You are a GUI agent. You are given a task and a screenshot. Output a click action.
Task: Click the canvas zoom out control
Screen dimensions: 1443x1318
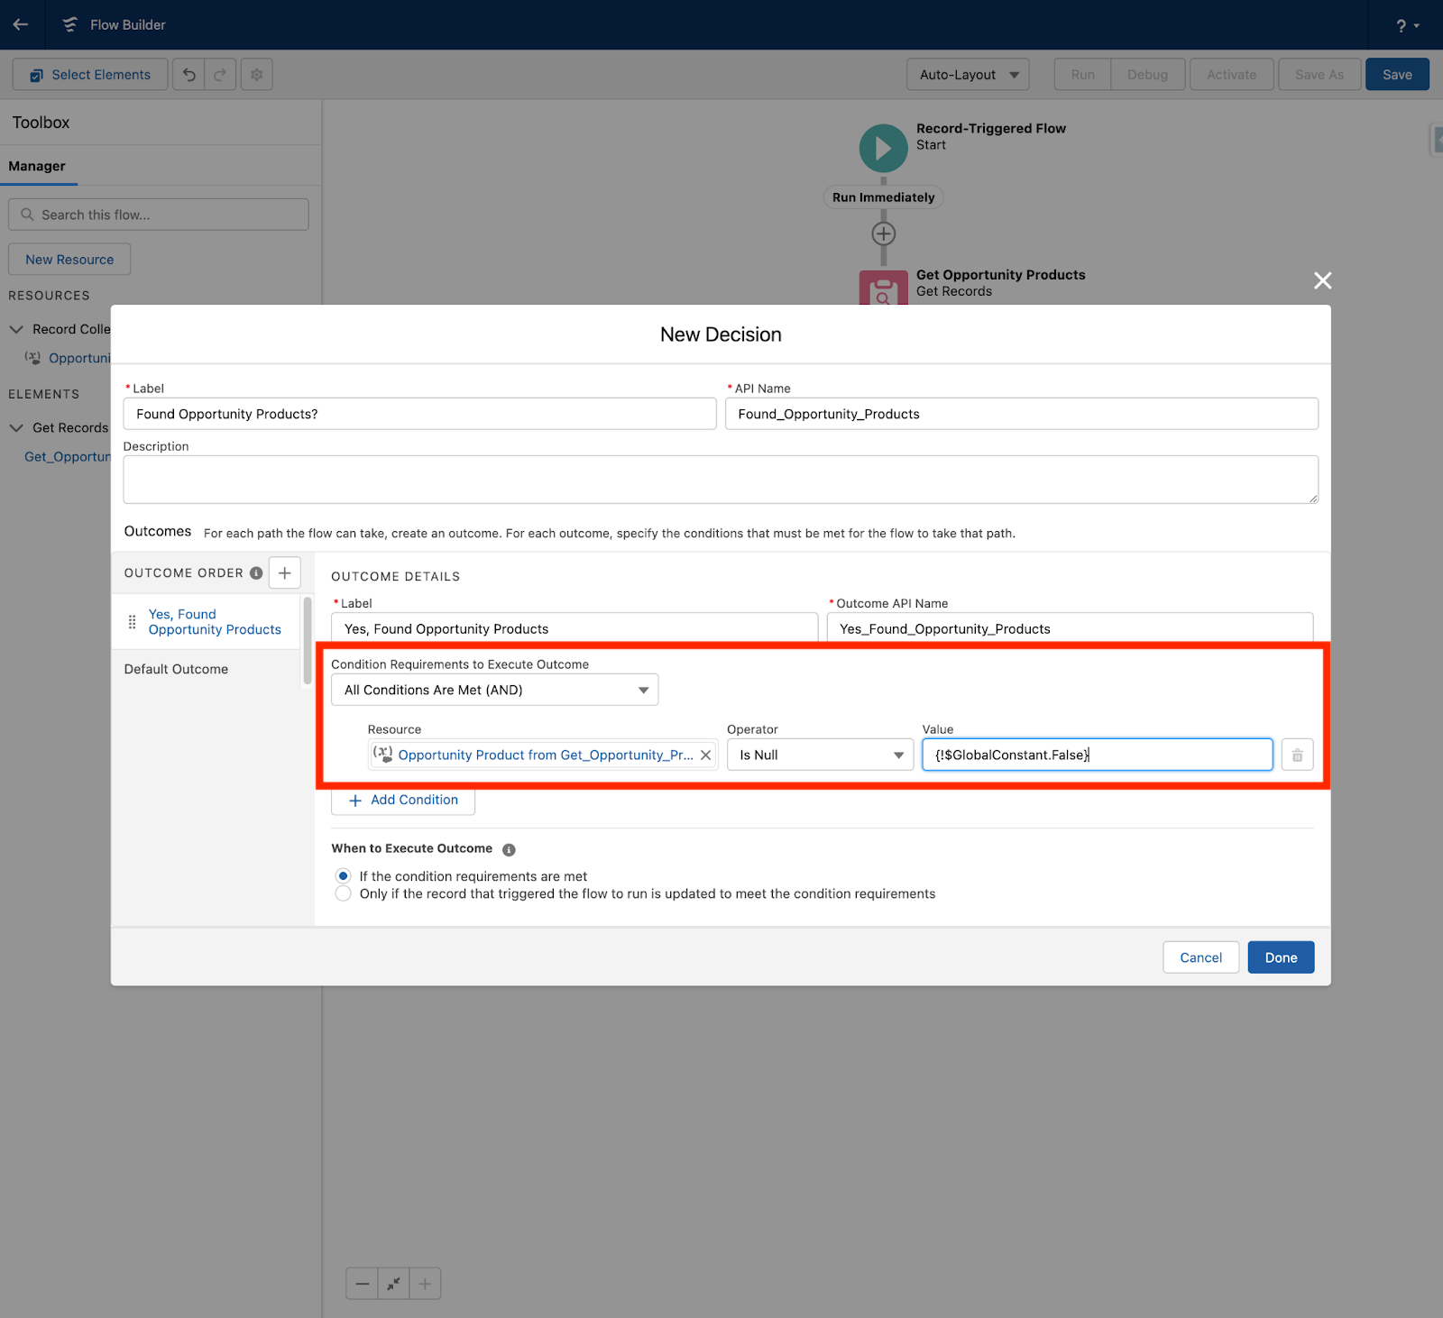(361, 1283)
